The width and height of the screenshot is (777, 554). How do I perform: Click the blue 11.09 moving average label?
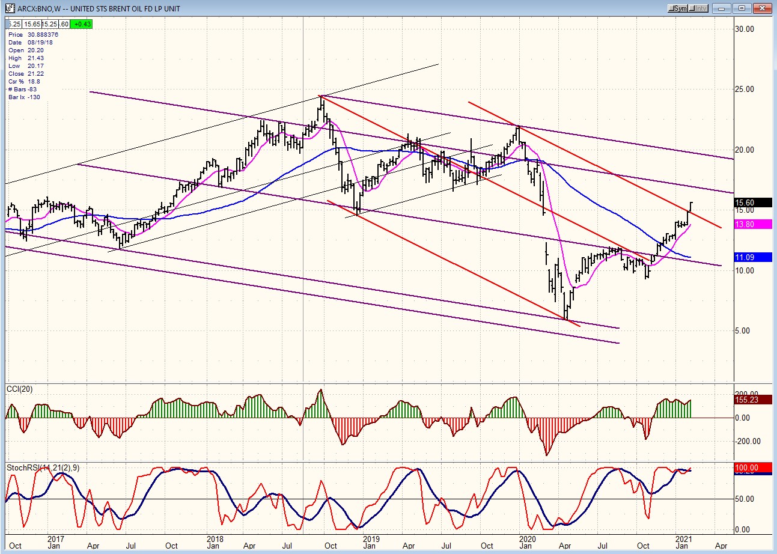752,257
